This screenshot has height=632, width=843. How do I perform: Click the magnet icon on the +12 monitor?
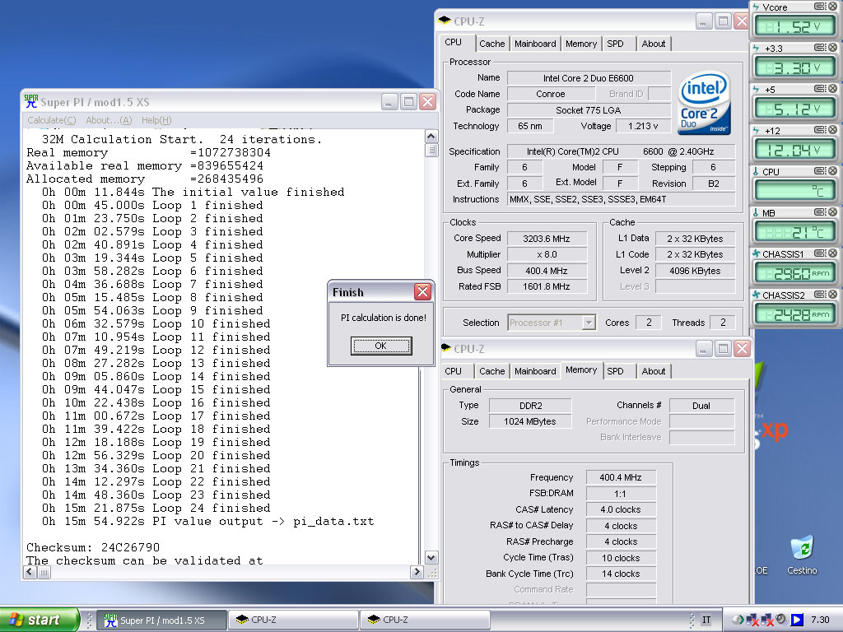click(x=821, y=130)
